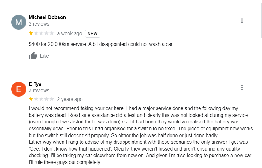262x168 pixels.
Task: Click gold star in Michael Dobson's rating
Action: point(31,33)
